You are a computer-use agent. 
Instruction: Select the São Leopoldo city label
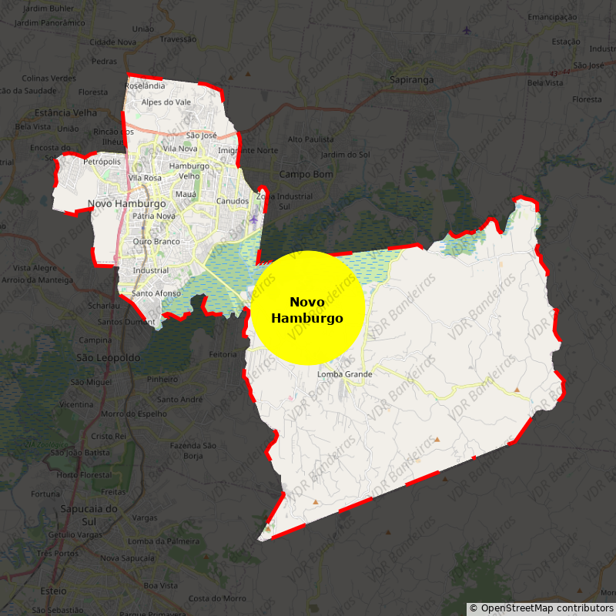(109, 358)
